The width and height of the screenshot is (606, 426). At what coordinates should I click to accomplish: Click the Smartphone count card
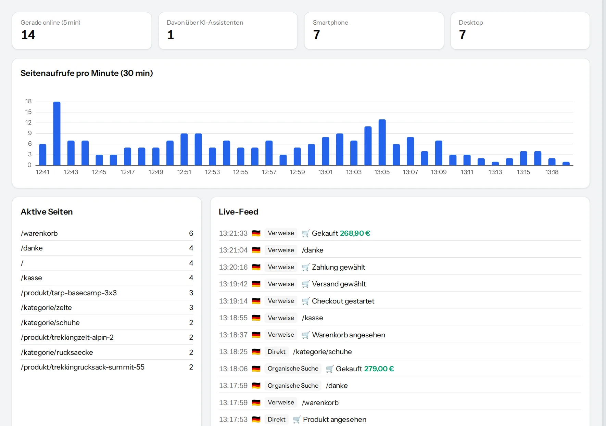pos(374,31)
